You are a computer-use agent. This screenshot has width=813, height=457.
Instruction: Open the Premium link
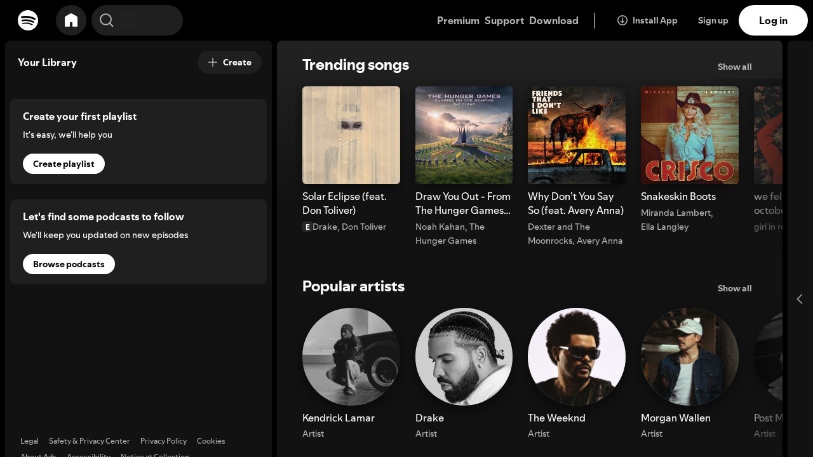point(458,20)
